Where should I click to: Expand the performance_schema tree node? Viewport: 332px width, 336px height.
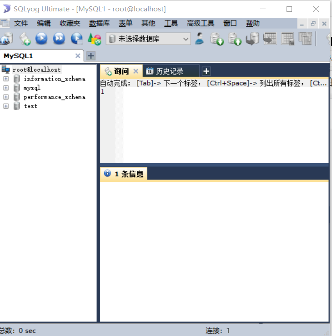click(6, 97)
